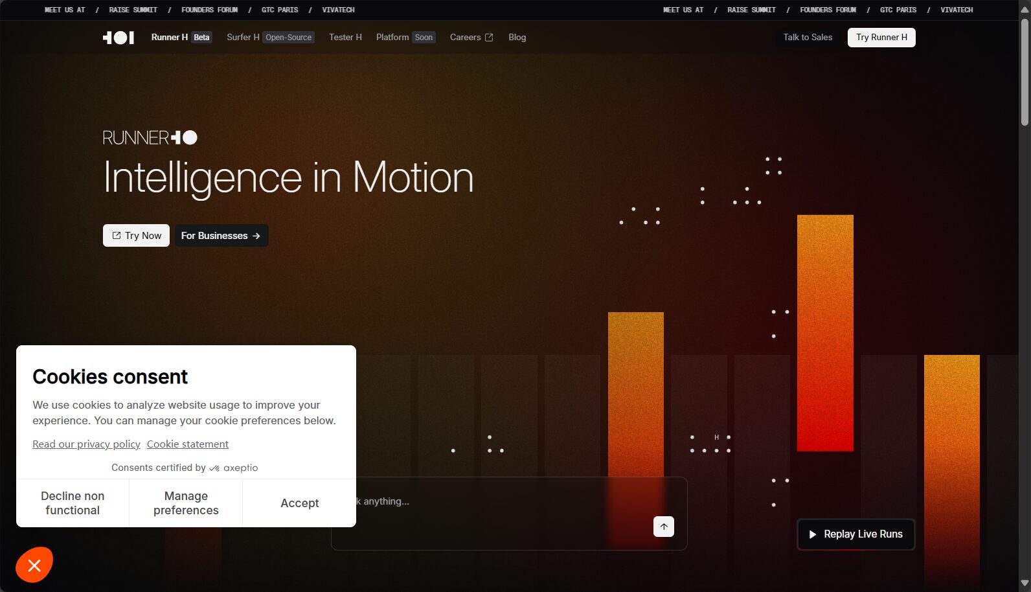Accept the cookies

pyautogui.click(x=300, y=503)
